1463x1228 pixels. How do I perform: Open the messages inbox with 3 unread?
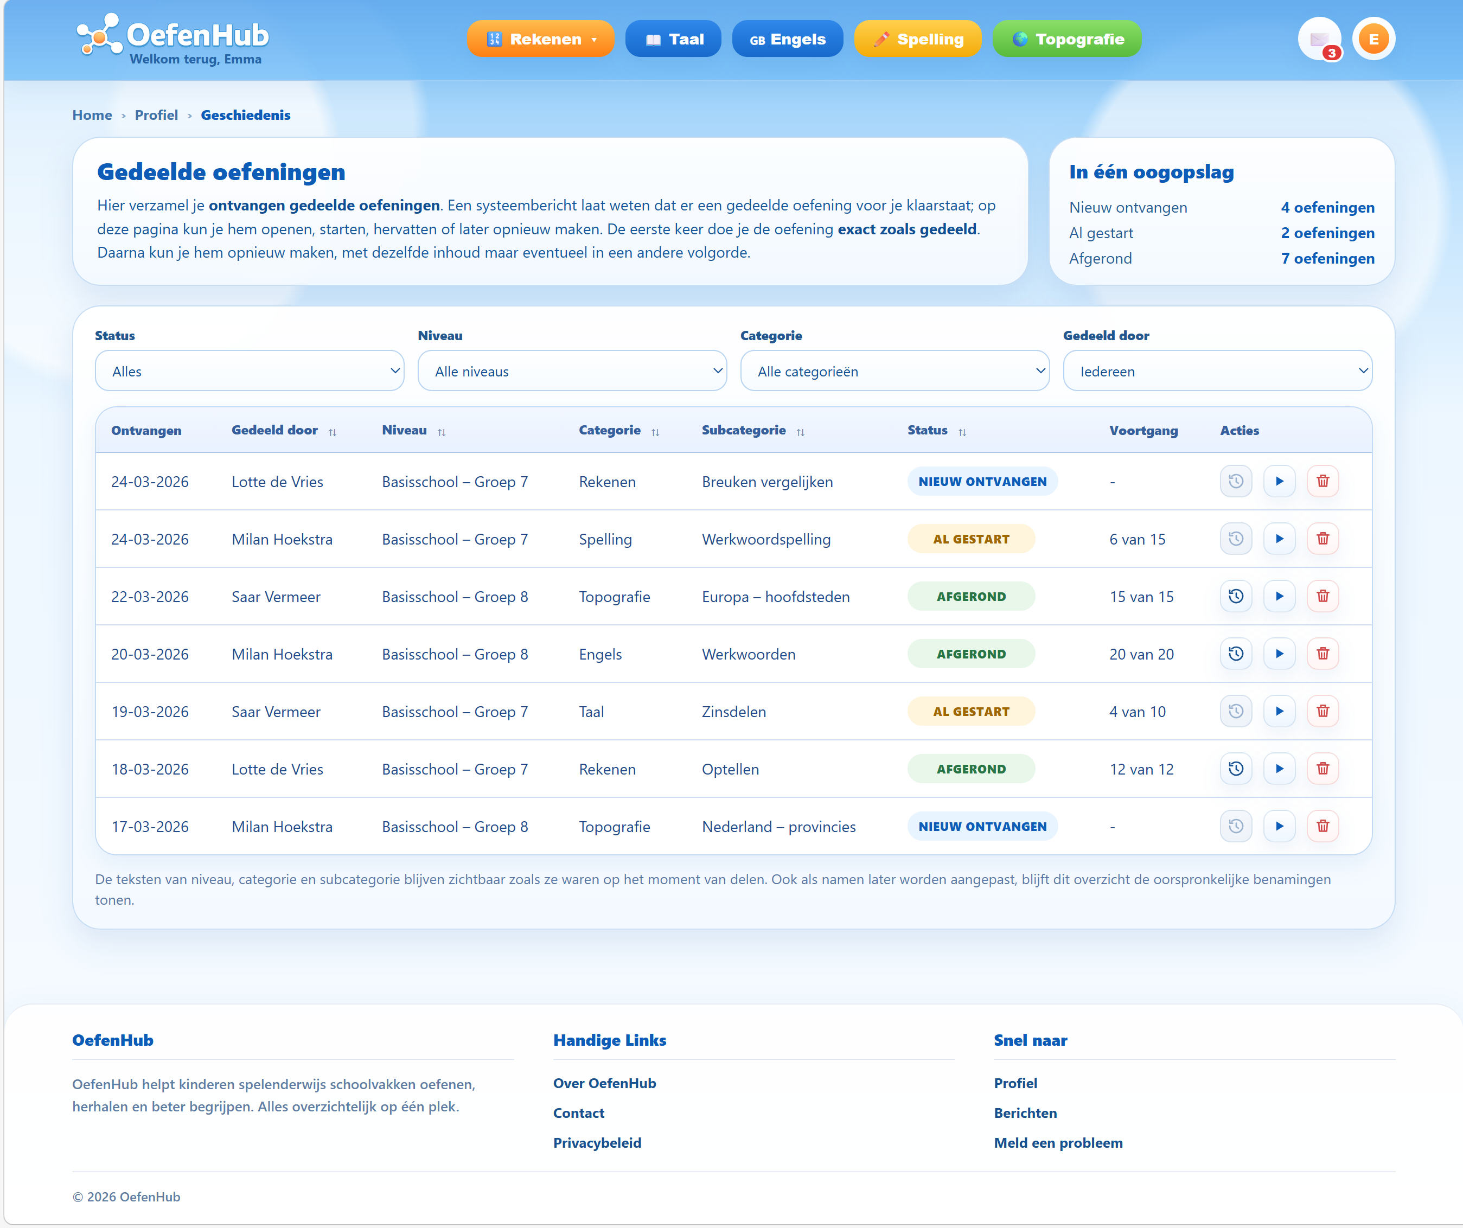1319,39
